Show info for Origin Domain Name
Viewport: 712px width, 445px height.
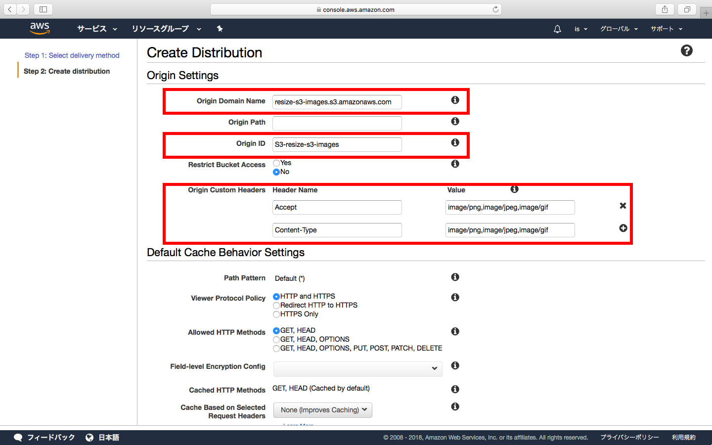click(455, 100)
